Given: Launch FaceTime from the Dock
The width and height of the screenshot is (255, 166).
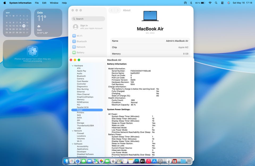Looking at the screenshot, I should pyautogui.click(x=107, y=161).
